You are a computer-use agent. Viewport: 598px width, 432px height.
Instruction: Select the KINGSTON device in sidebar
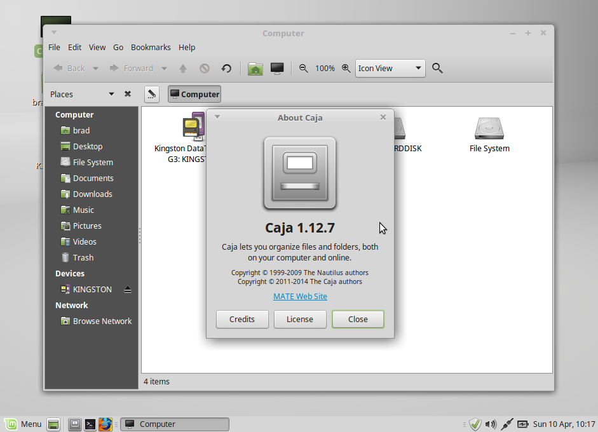coord(92,290)
